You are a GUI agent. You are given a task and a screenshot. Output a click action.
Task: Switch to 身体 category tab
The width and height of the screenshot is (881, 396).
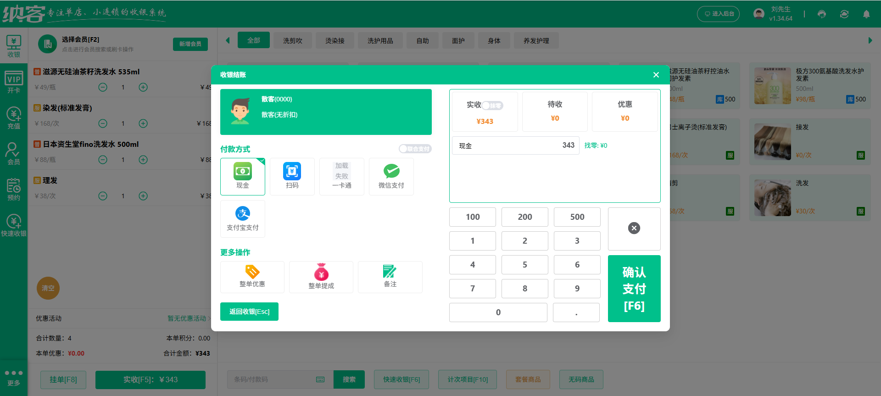pyautogui.click(x=494, y=41)
